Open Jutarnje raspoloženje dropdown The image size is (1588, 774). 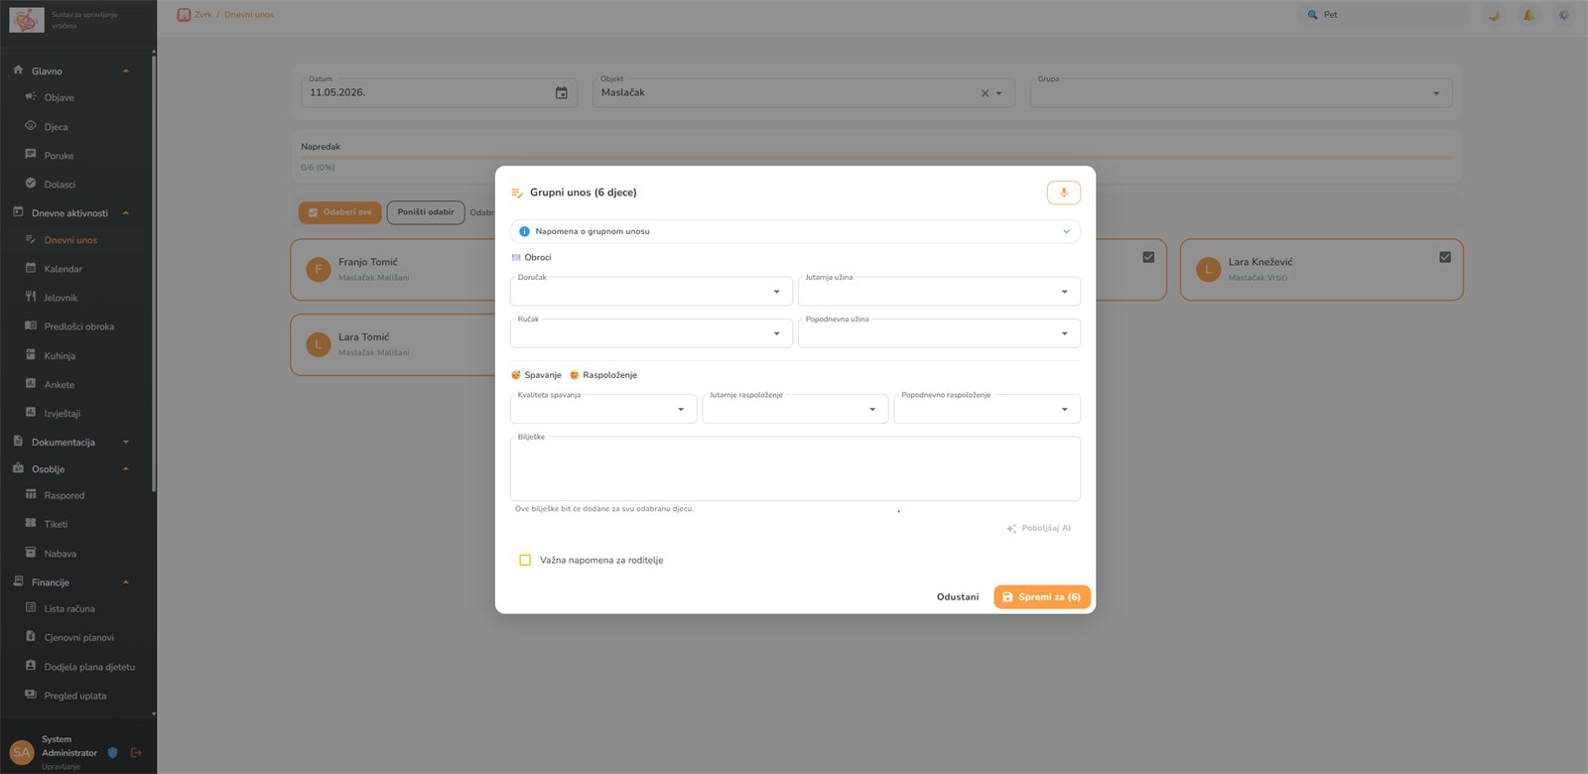pos(795,409)
